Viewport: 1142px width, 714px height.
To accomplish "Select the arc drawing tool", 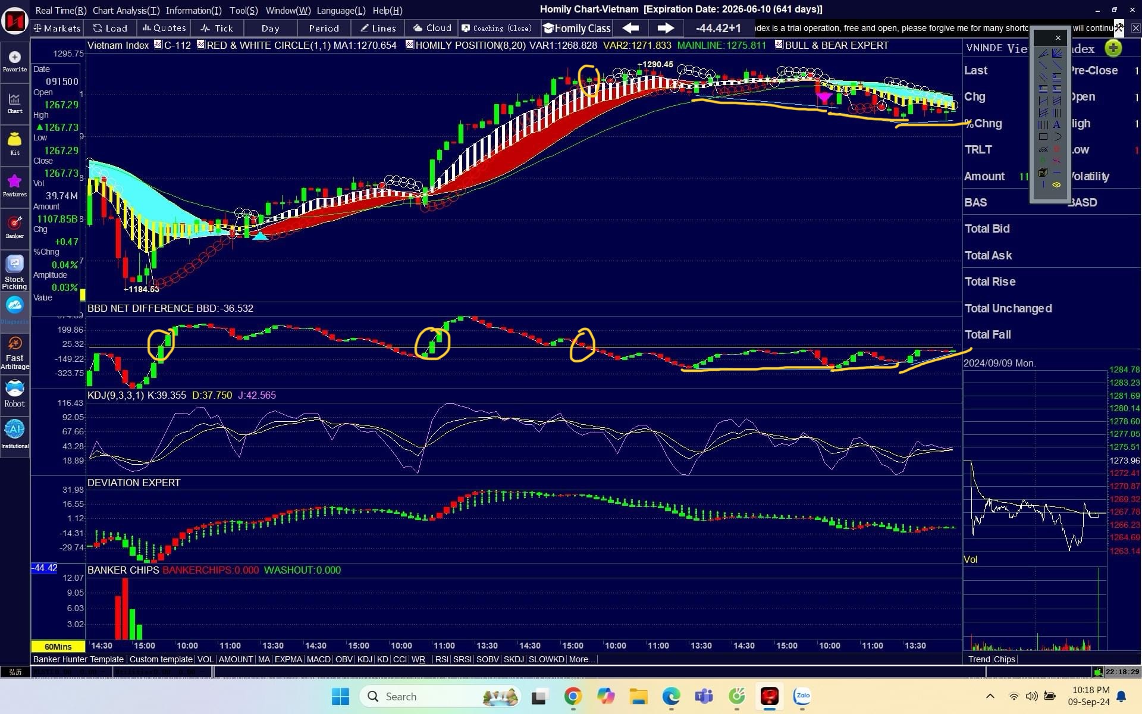I will click(1057, 136).
